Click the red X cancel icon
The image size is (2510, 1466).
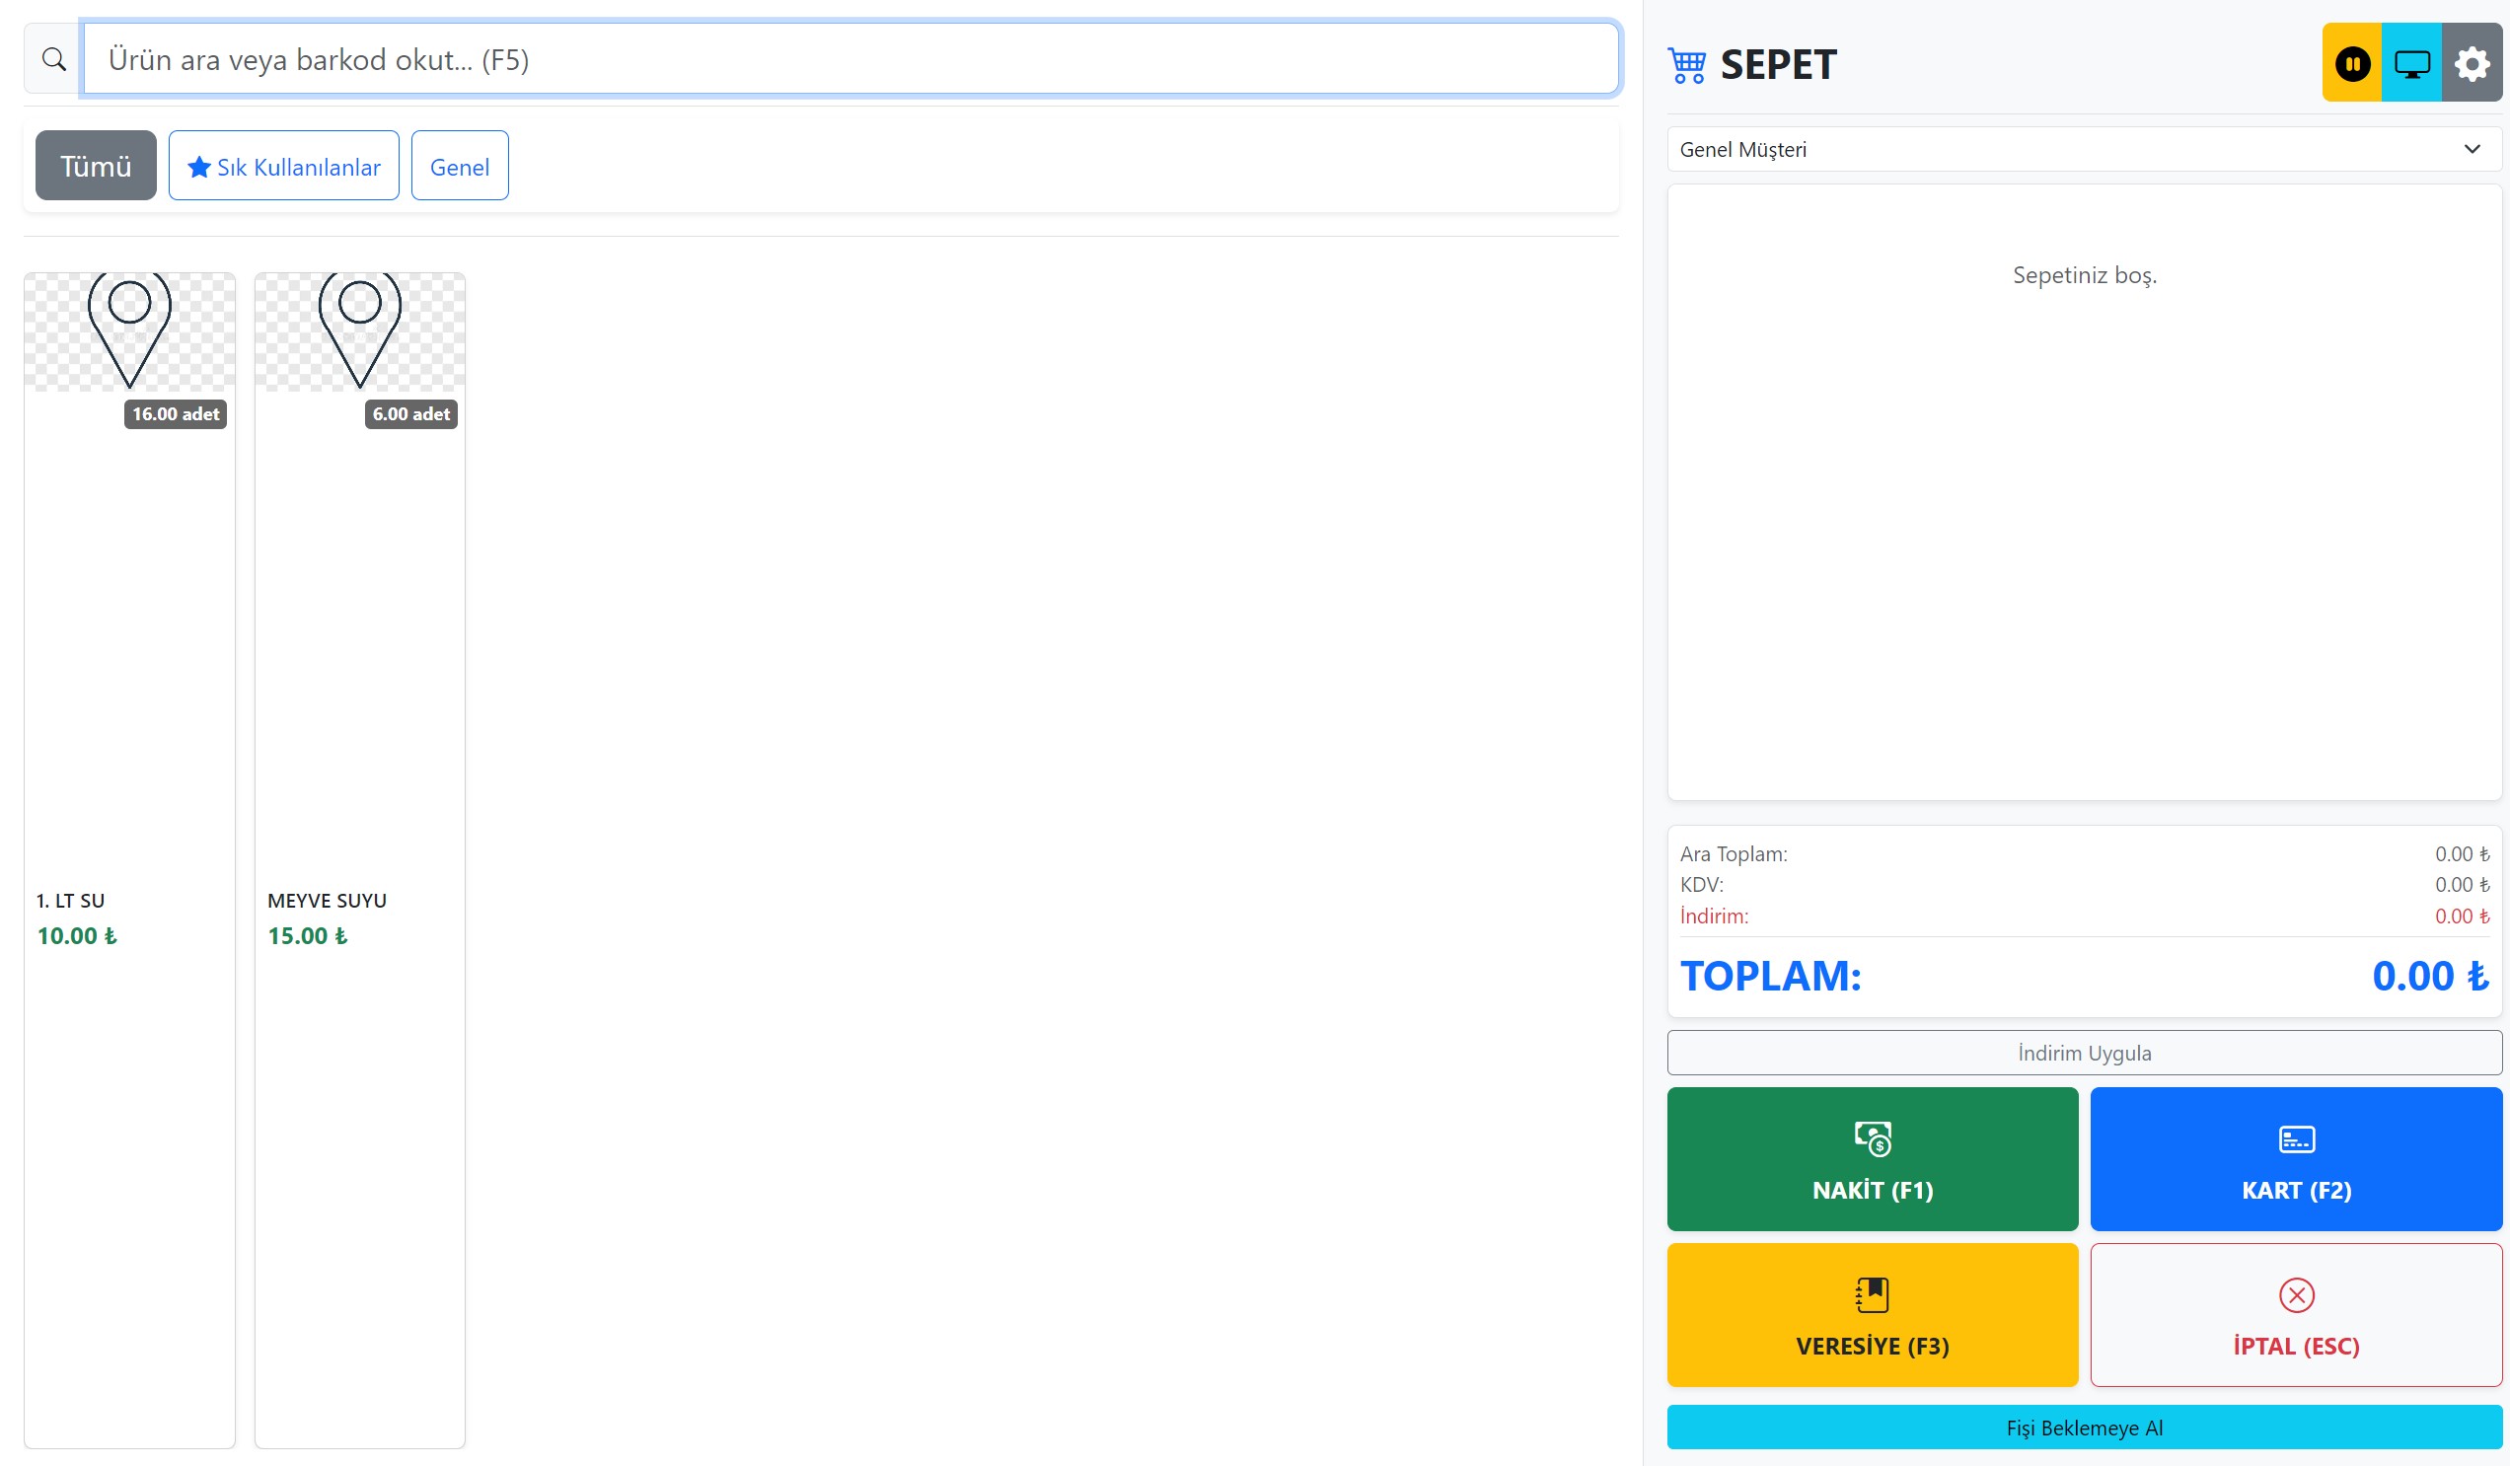click(2296, 1293)
